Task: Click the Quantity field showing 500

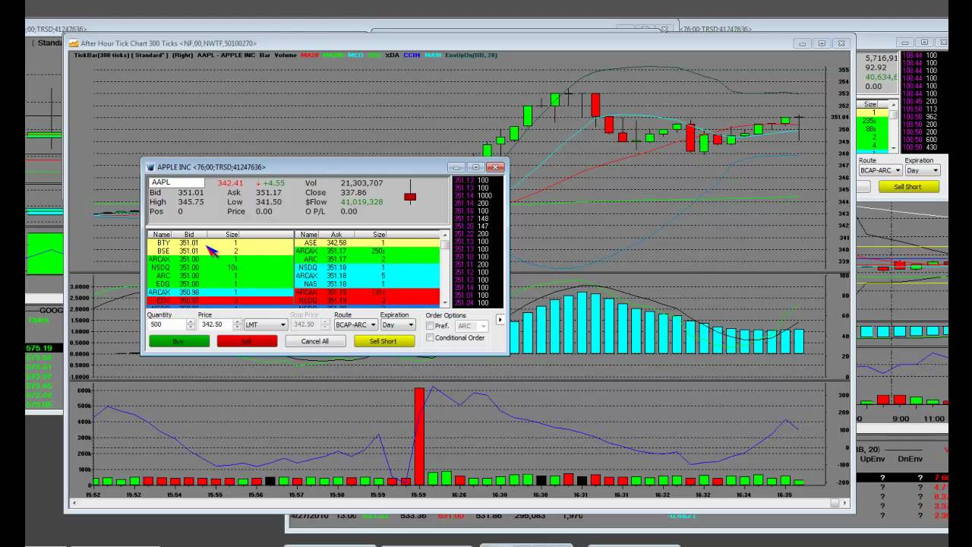Action: click(167, 324)
